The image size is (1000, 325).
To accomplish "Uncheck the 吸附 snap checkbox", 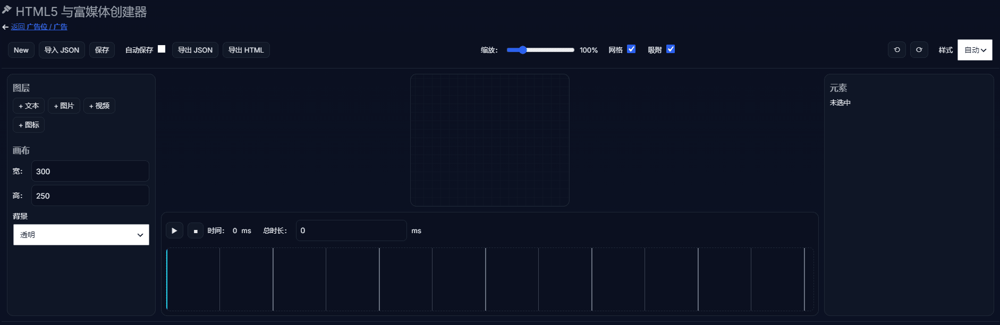I will pos(671,49).
